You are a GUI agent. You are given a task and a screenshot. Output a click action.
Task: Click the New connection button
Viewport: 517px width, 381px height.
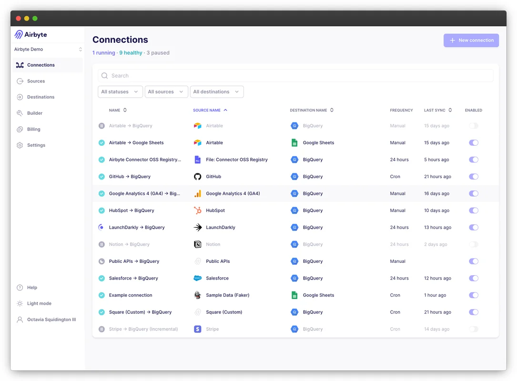point(471,40)
